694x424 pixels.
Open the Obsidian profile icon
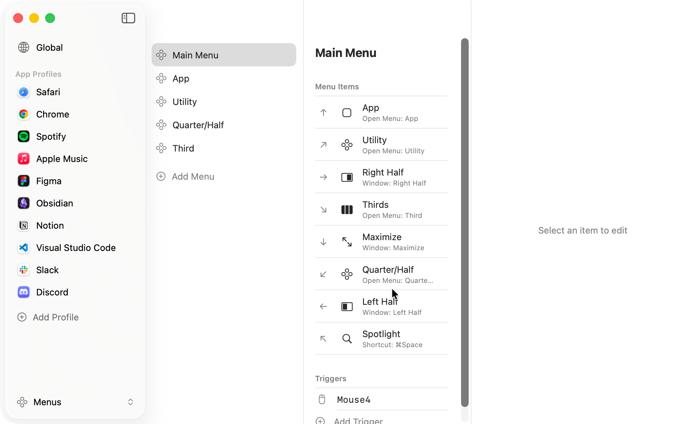(24, 203)
